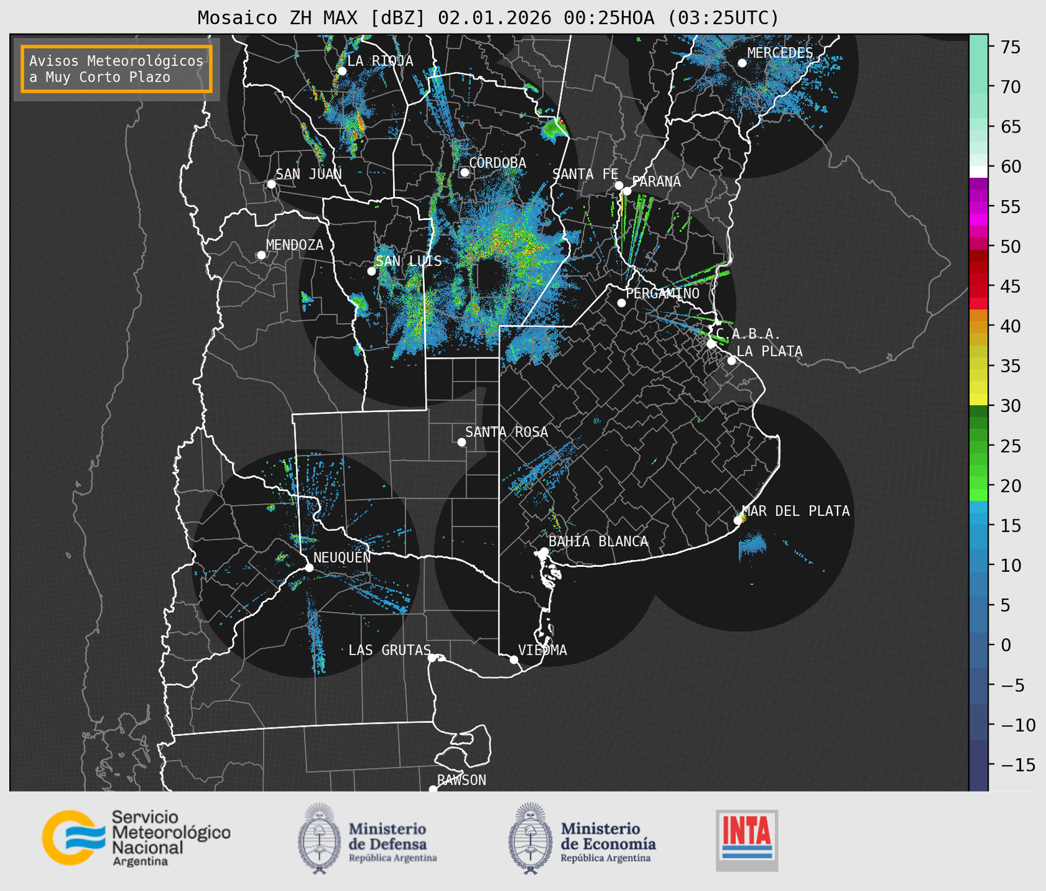Select the Santa Rosa city marker dot
The image size is (1046, 891).
pos(461,442)
